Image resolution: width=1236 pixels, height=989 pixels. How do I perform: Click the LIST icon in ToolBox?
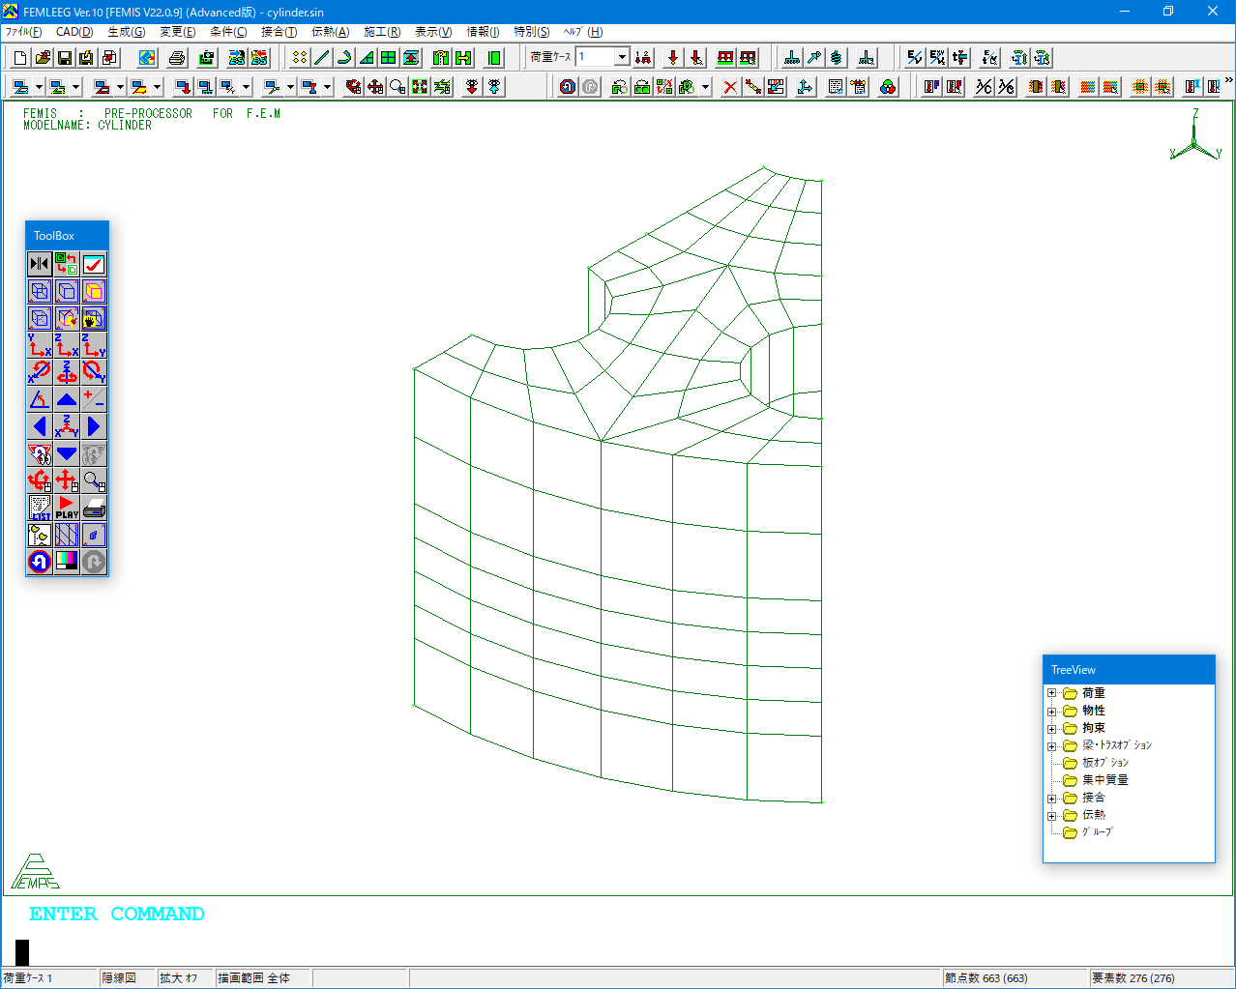[40, 508]
